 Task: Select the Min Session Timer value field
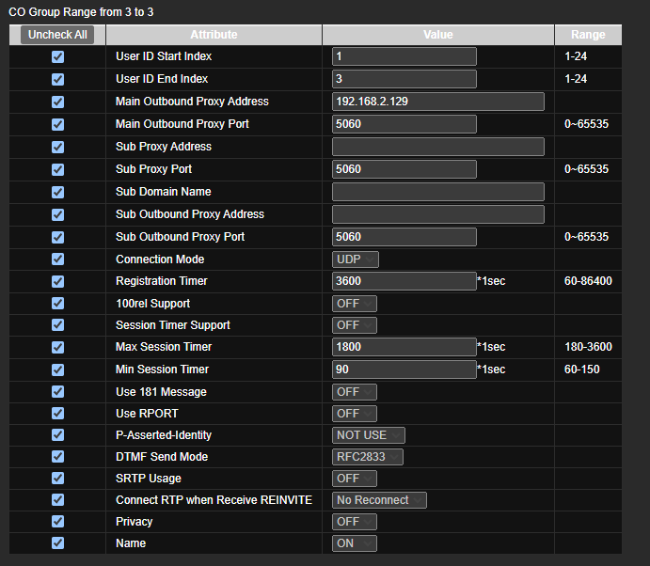[404, 369]
